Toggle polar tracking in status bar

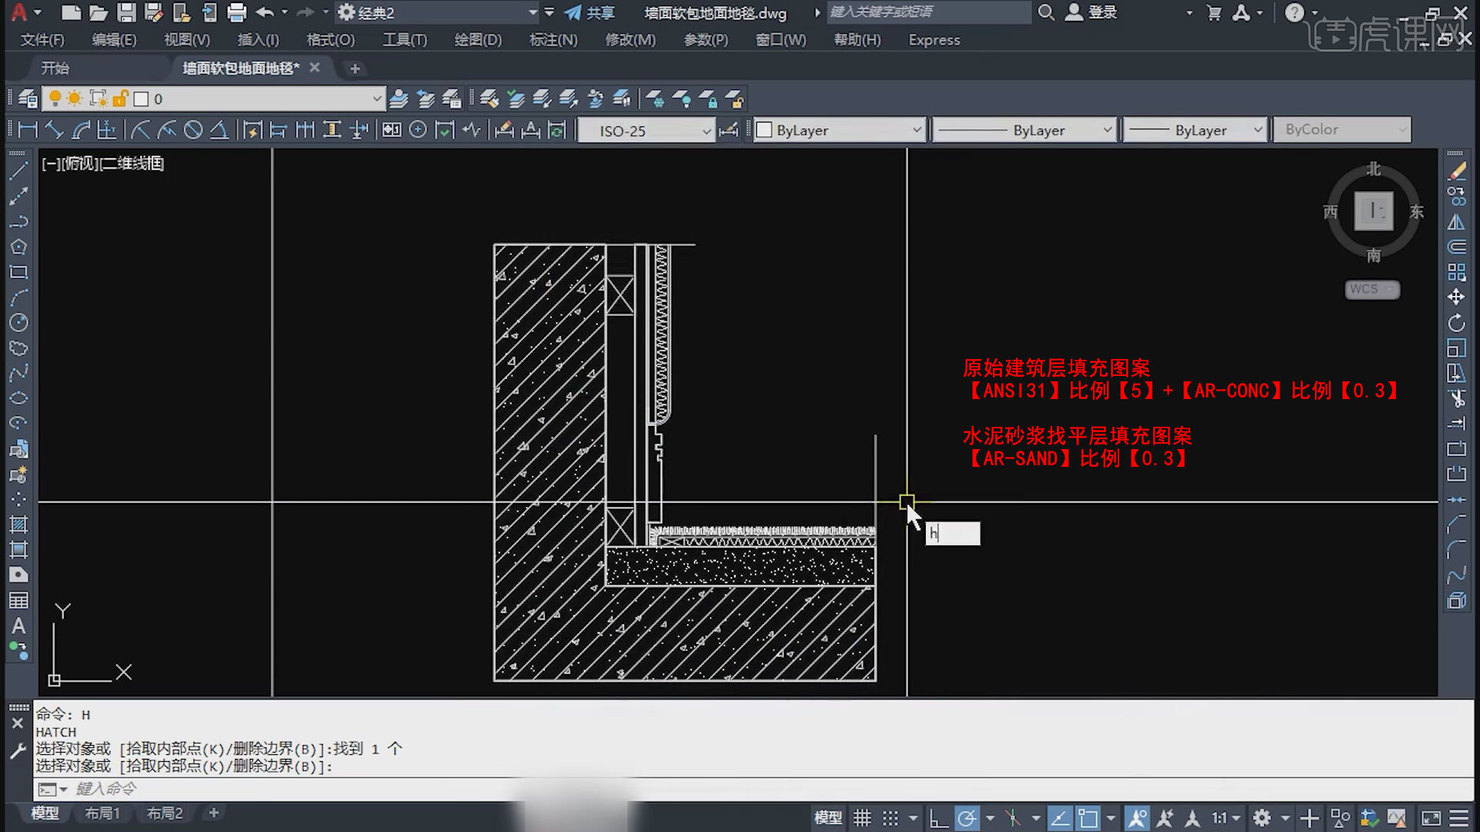(x=967, y=817)
